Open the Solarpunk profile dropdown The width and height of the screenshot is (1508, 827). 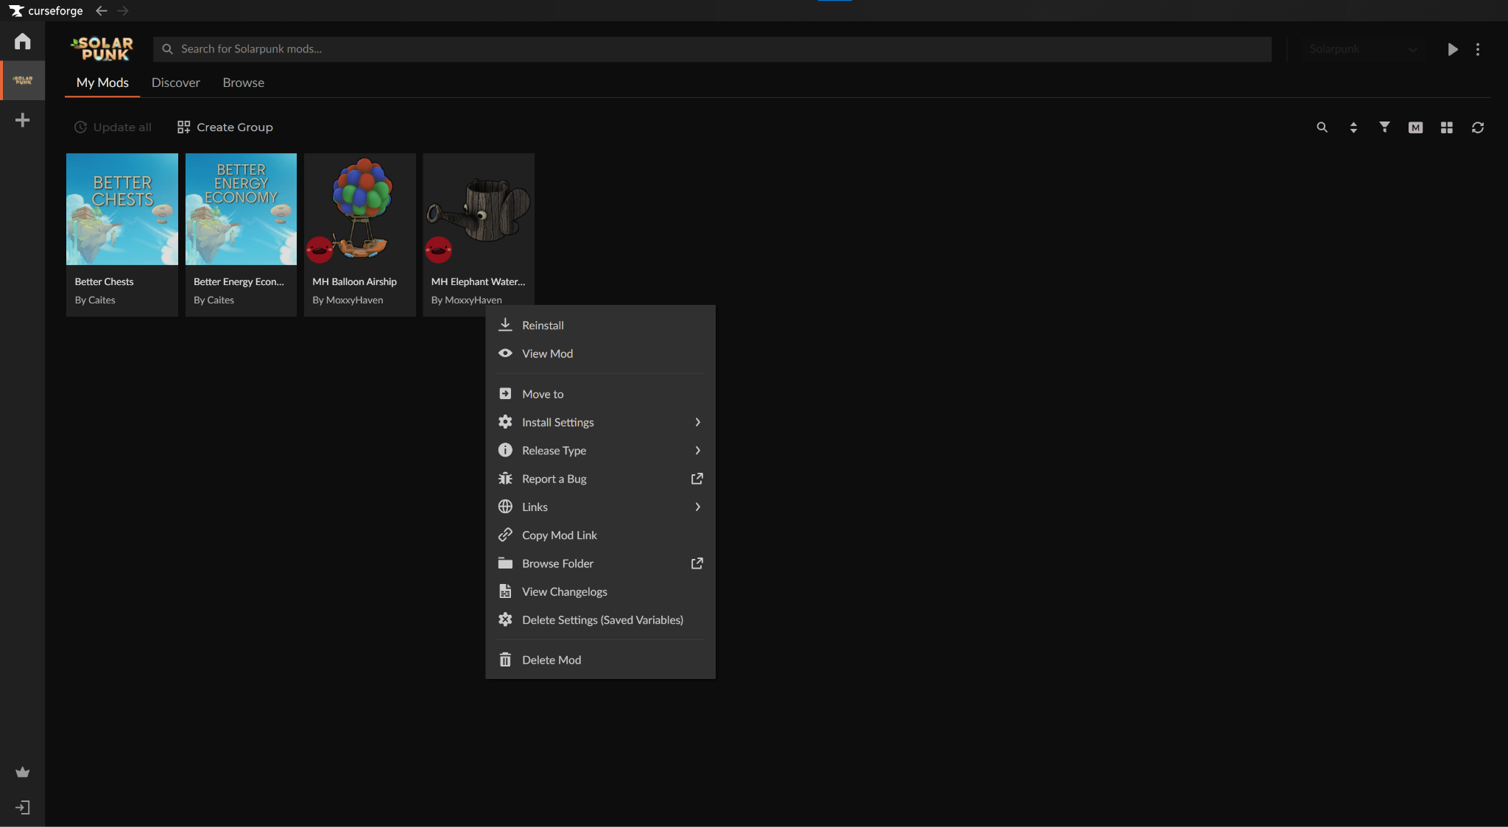click(x=1362, y=49)
